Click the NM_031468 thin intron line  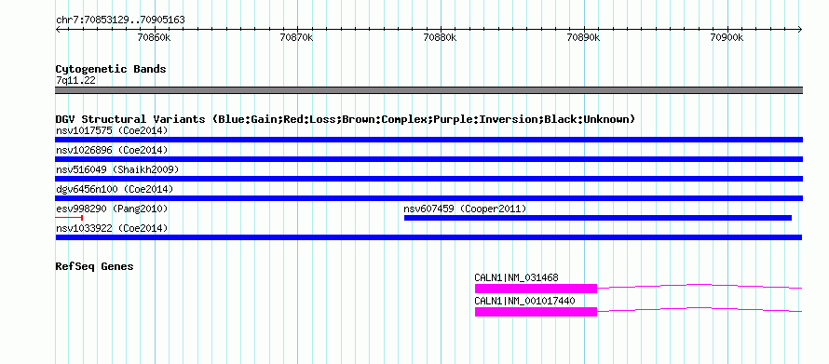point(700,287)
